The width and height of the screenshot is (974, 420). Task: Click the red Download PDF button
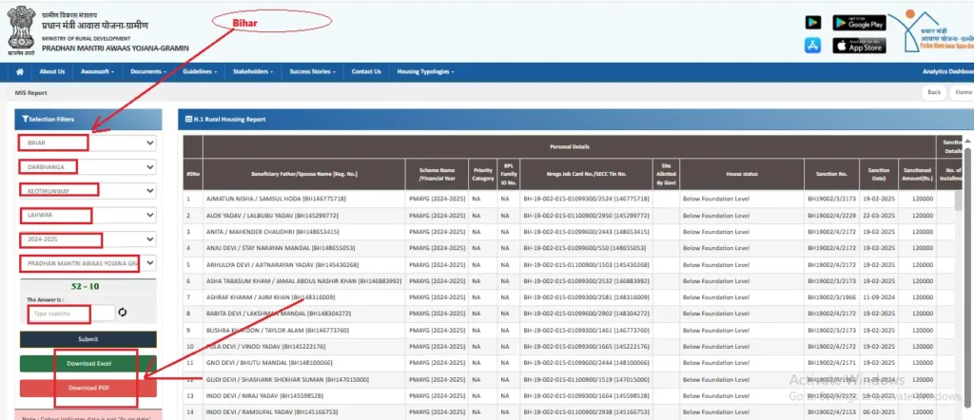(x=88, y=388)
